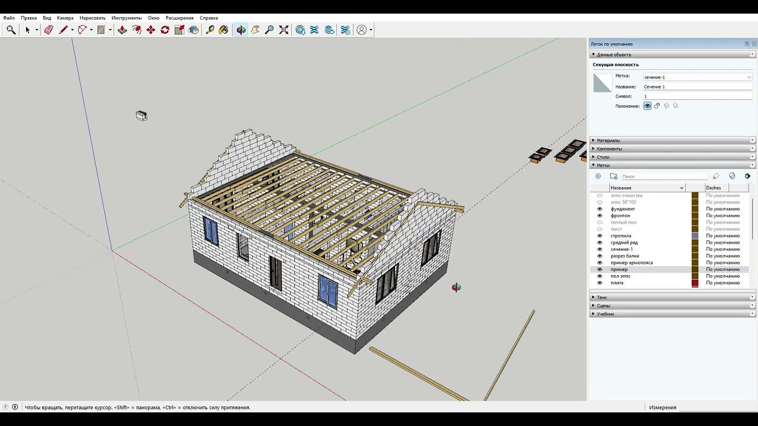Sort tags by the Название column header
Image resolution: width=758 pixels, height=426 pixels.
click(645, 188)
